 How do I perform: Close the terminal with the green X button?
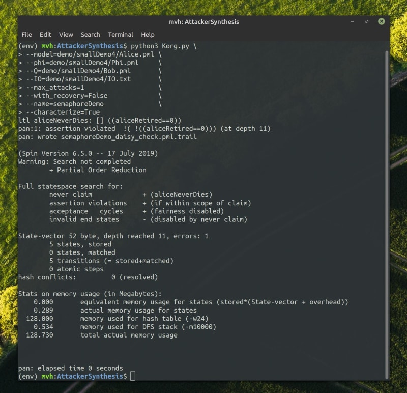[381, 21]
